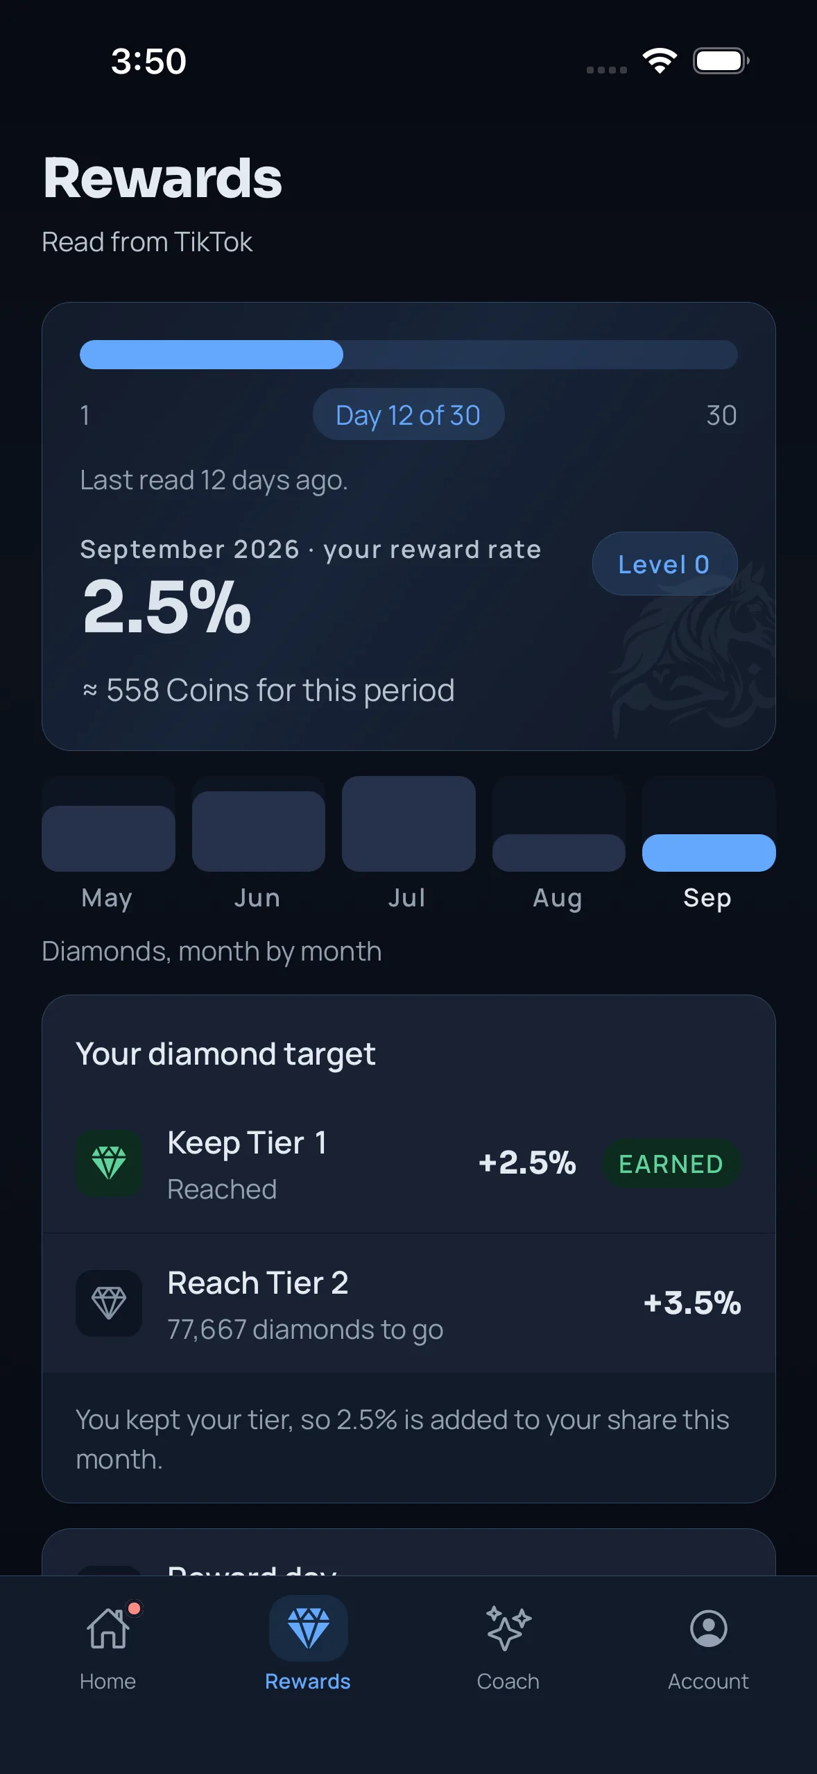Image resolution: width=817 pixels, height=1774 pixels.
Task: Click the period progress bar
Action: pyautogui.click(x=409, y=355)
